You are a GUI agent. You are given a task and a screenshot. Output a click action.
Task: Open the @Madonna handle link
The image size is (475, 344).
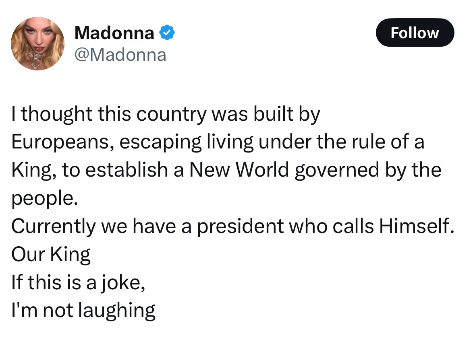pos(120,55)
